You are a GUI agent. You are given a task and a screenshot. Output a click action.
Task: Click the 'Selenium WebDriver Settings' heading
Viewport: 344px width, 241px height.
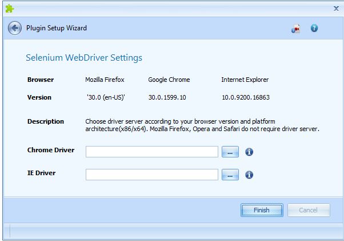coord(84,58)
